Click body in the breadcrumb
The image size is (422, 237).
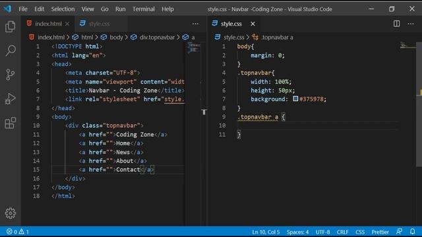tap(116, 38)
